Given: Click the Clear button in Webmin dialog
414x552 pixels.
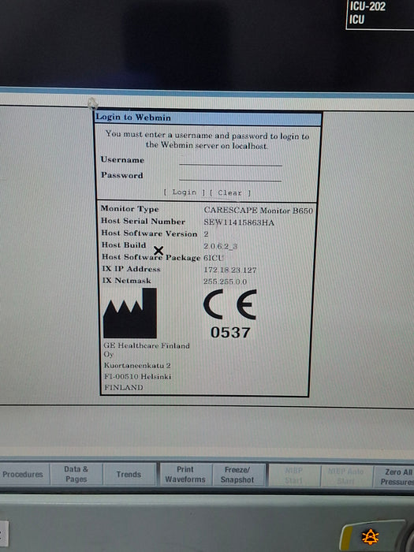Looking at the screenshot, I should (x=230, y=193).
